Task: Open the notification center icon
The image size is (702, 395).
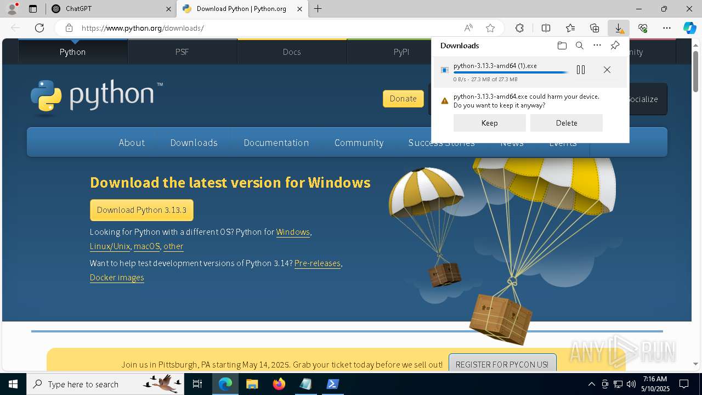Action: [x=684, y=384]
